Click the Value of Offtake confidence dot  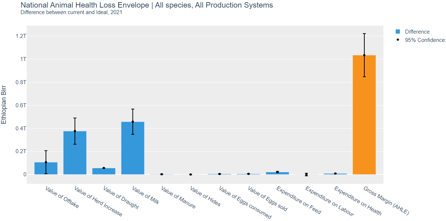click(x=46, y=162)
